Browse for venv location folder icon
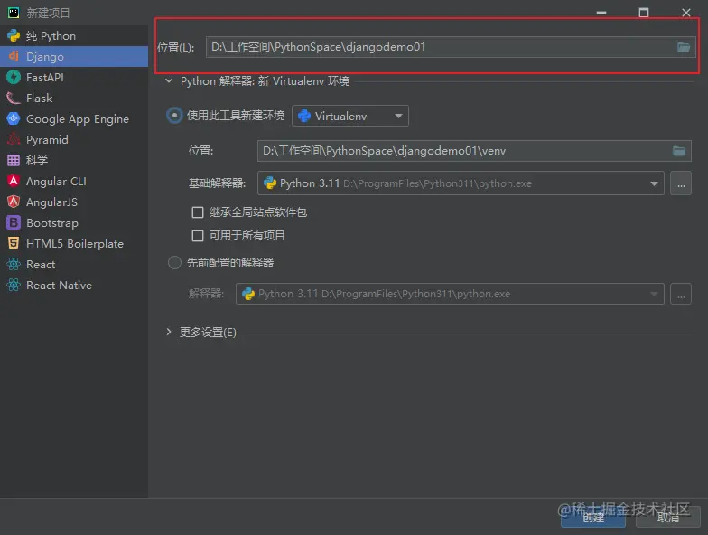 tap(679, 151)
